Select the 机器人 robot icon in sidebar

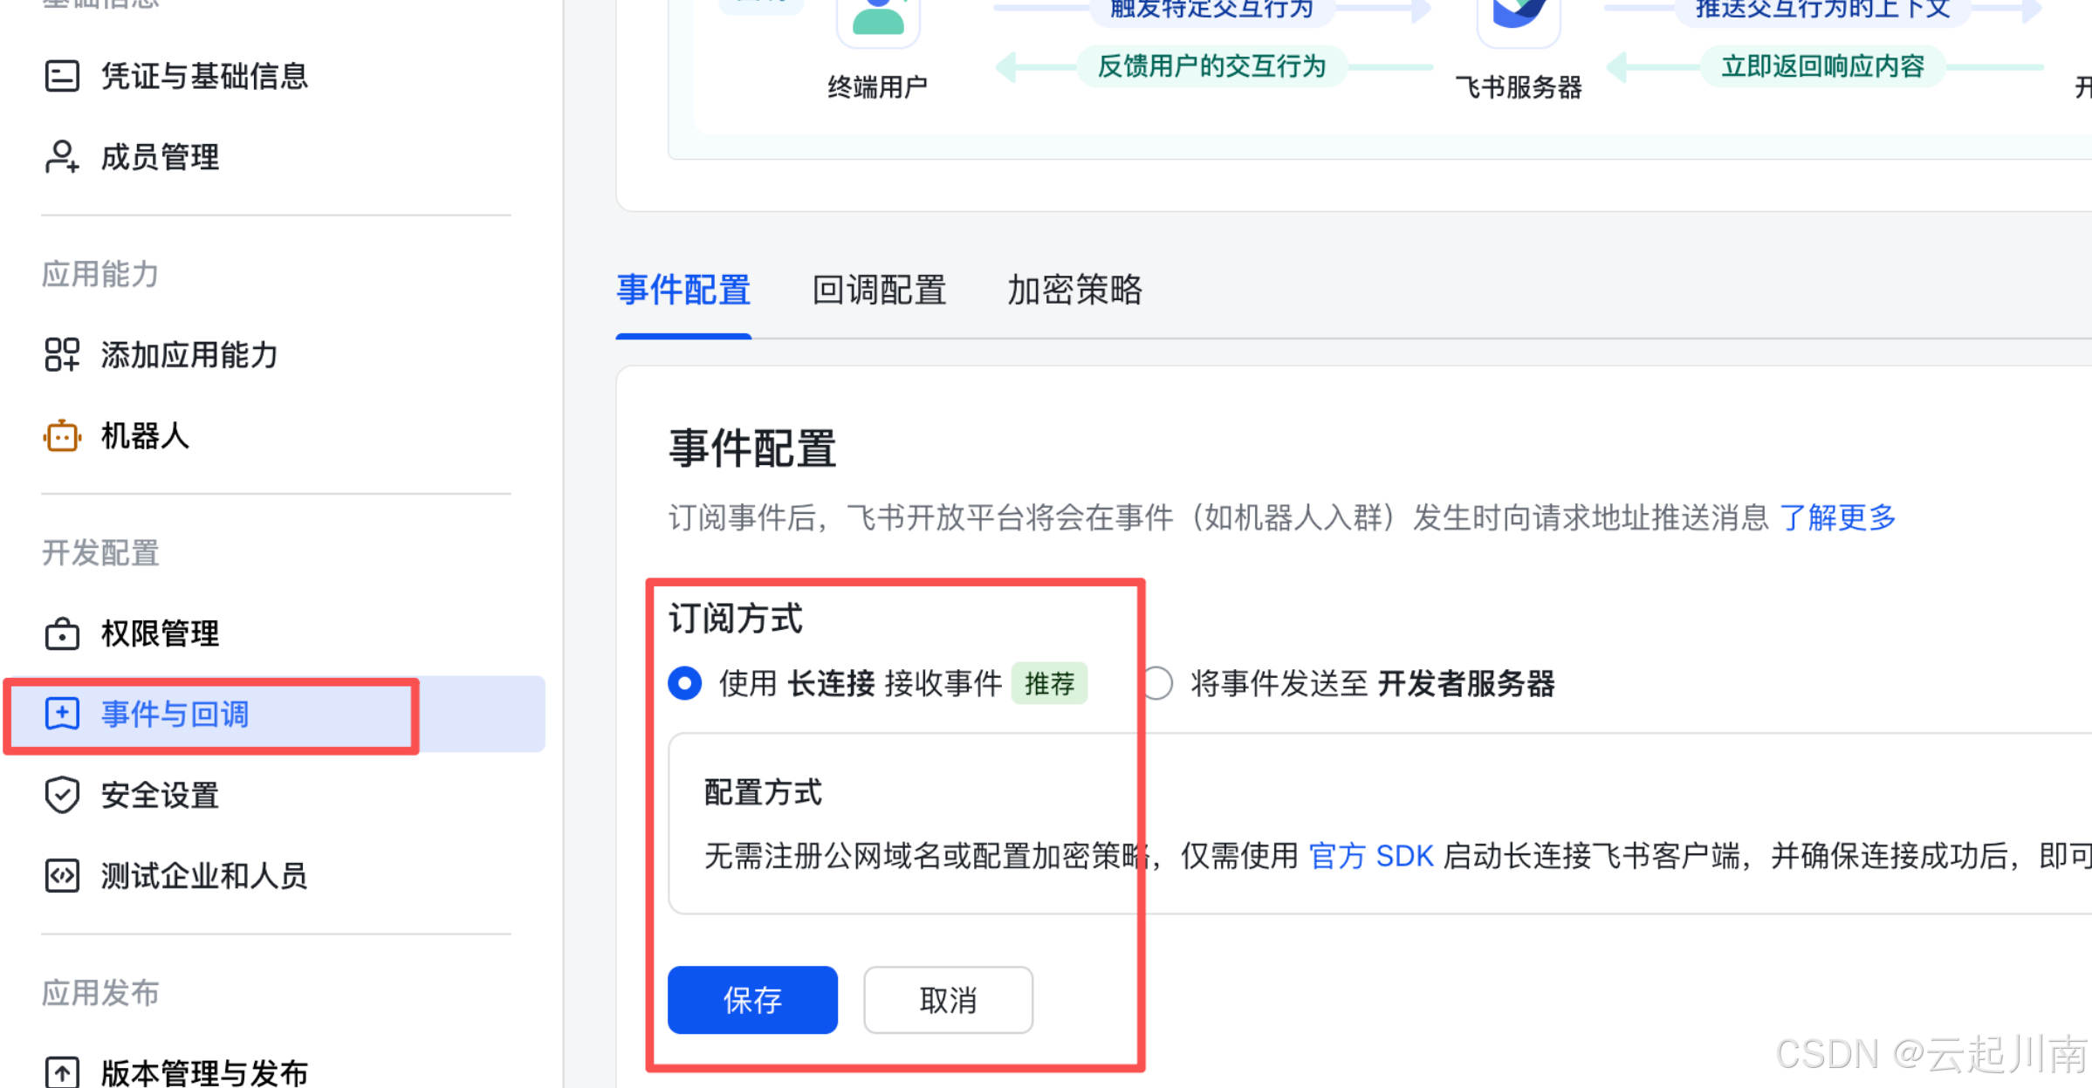point(61,436)
